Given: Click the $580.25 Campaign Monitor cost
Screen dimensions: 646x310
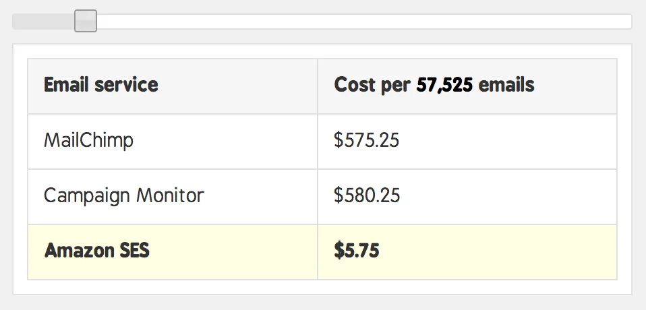Looking at the screenshot, I should click(367, 195).
